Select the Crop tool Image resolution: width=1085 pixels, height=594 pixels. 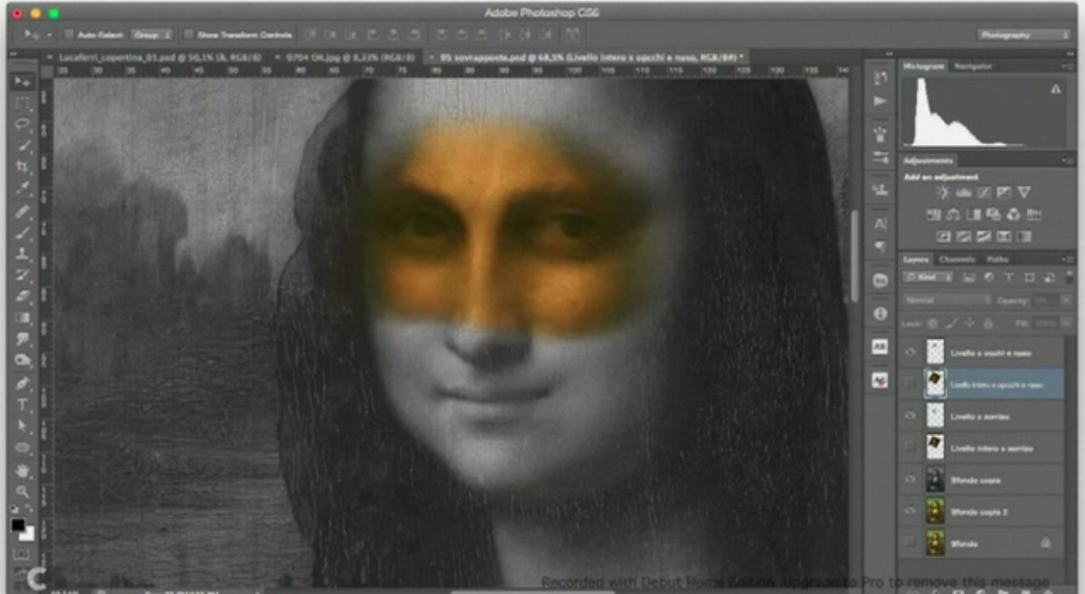23,166
